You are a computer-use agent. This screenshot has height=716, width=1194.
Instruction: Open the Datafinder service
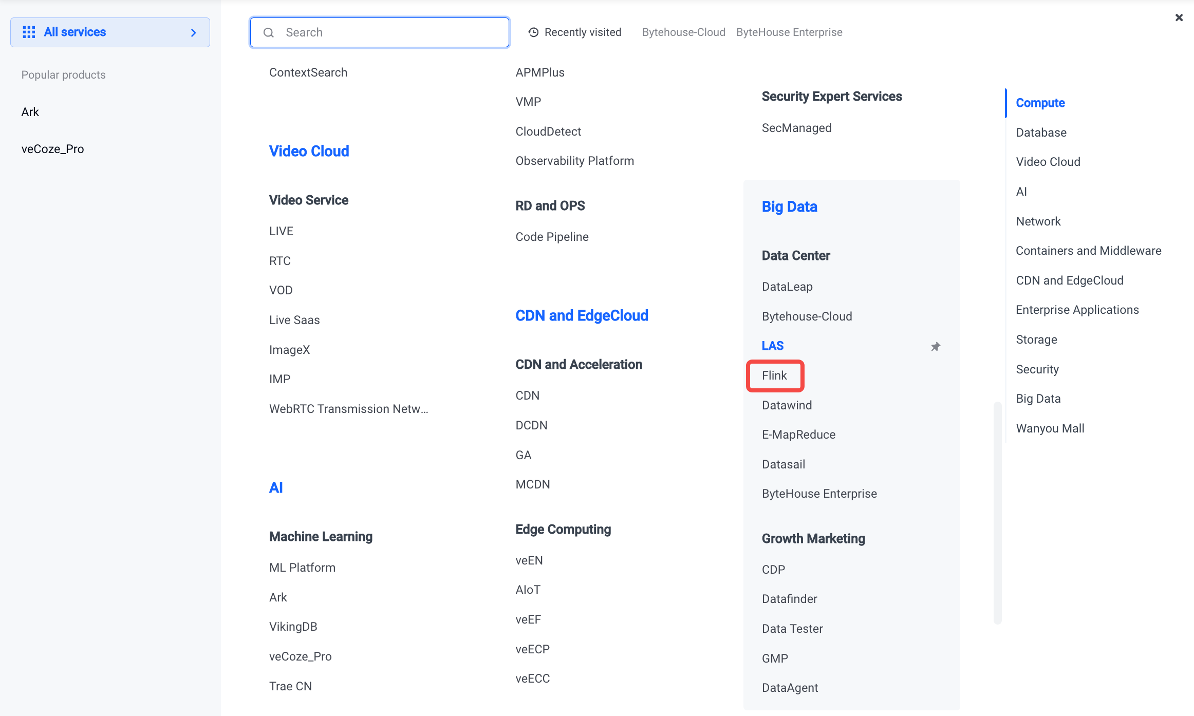tap(789, 599)
